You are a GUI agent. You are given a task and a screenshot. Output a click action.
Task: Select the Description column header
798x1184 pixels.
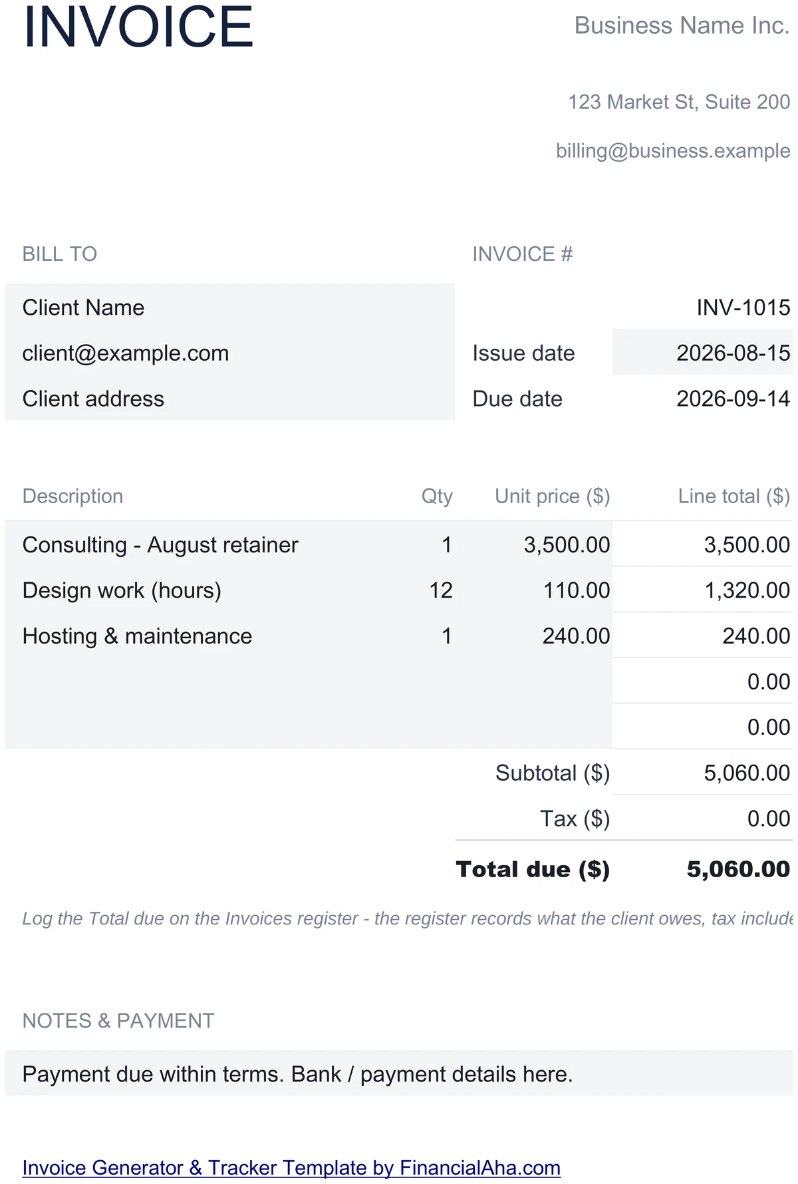click(72, 496)
